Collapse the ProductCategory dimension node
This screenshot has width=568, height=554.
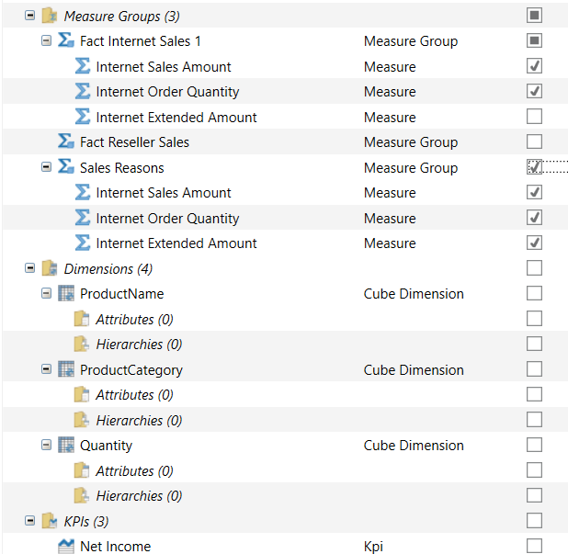47,369
